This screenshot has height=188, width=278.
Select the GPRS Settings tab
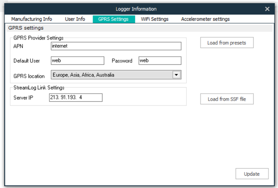(114, 19)
